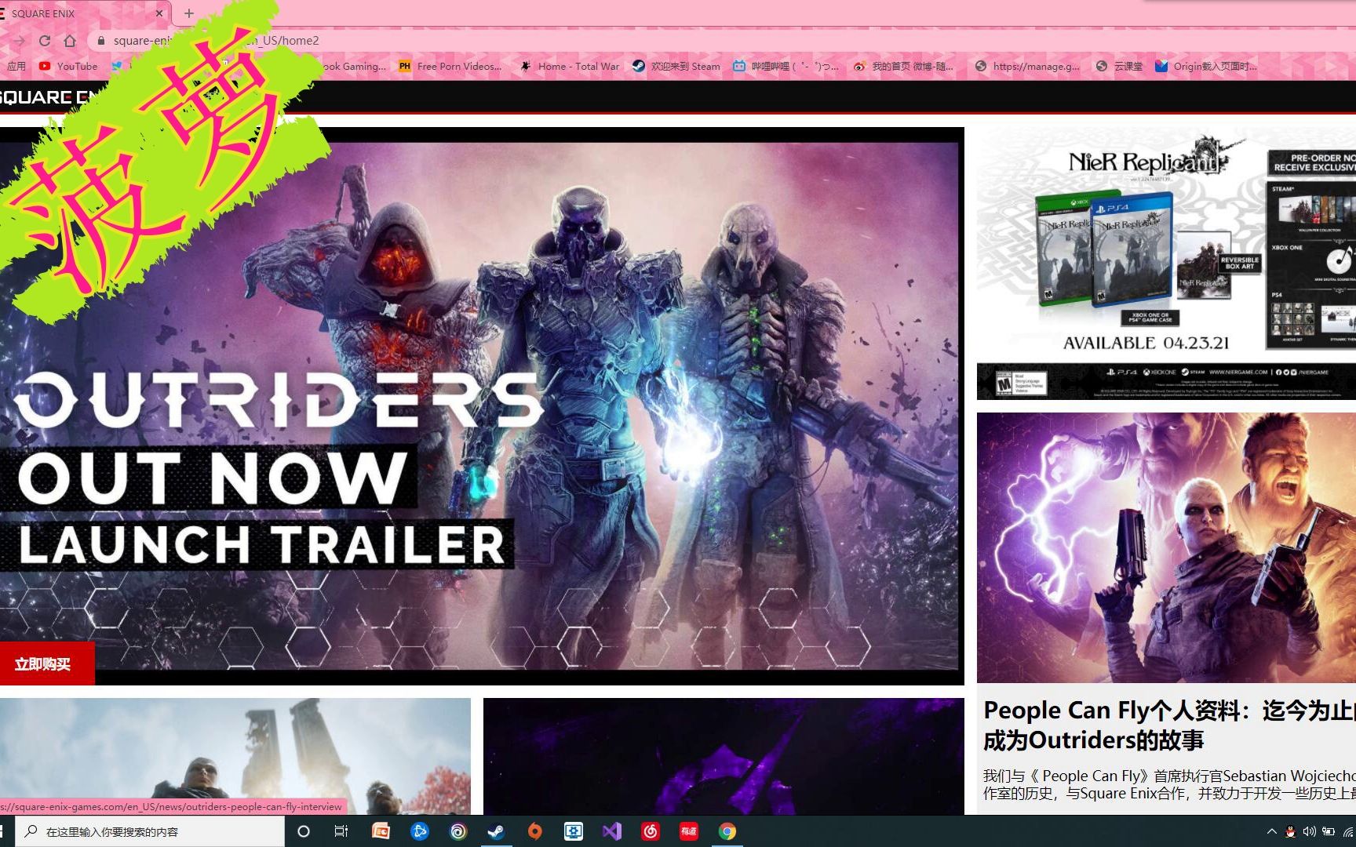The height and width of the screenshot is (847, 1356).
Task: Open the network Wi-Fi tray icon
Action: (x=1348, y=831)
